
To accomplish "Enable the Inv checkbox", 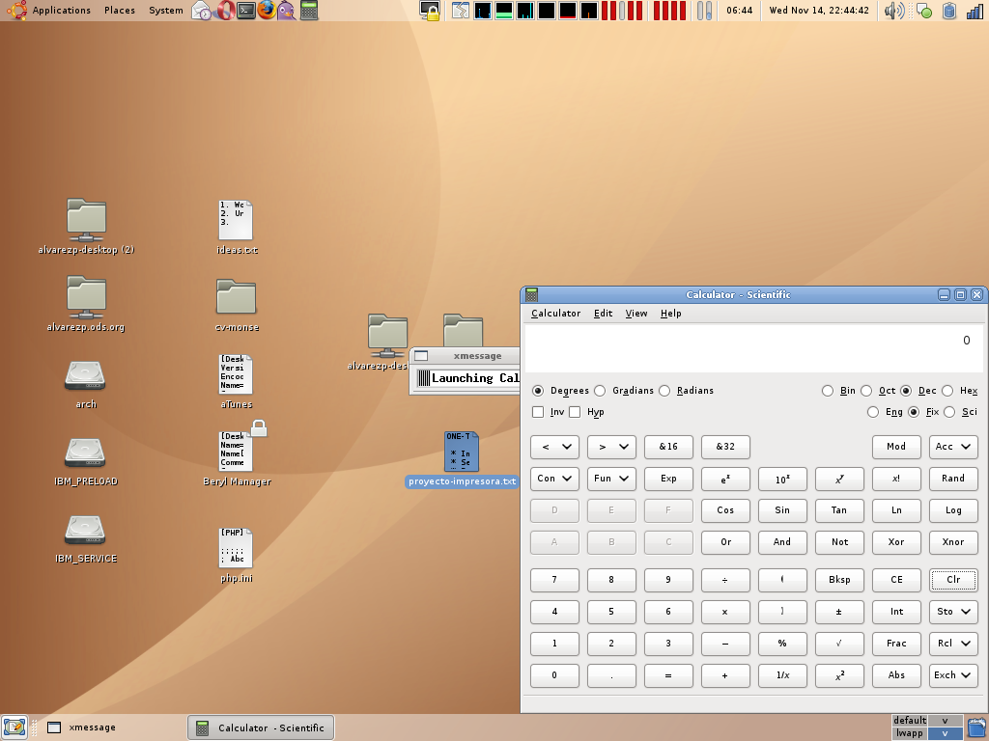I will 538,412.
